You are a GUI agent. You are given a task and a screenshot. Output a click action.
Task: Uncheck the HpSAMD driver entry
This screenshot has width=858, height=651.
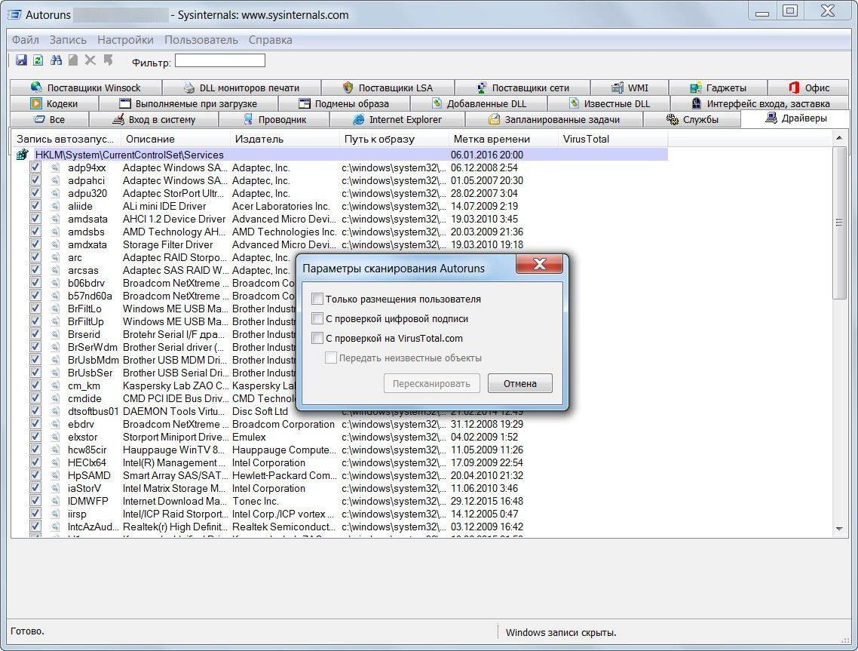coord(35,474)
